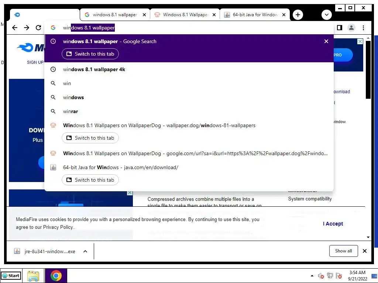Click the 'System compatibility' text
Viewport: 378px width, 283px height.
tap(310, 199)
